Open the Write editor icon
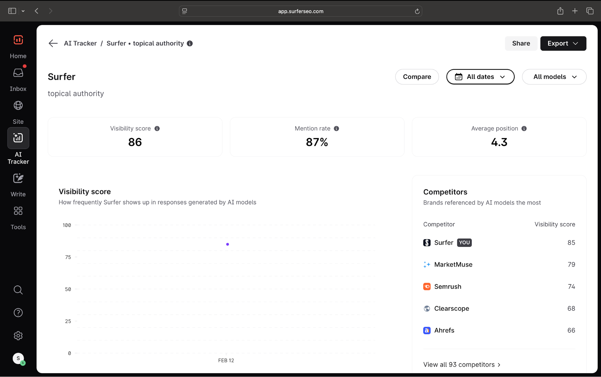 coord(18,178)
